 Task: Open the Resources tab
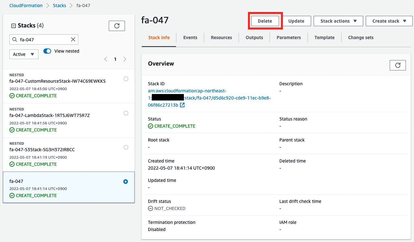point(221,37)
